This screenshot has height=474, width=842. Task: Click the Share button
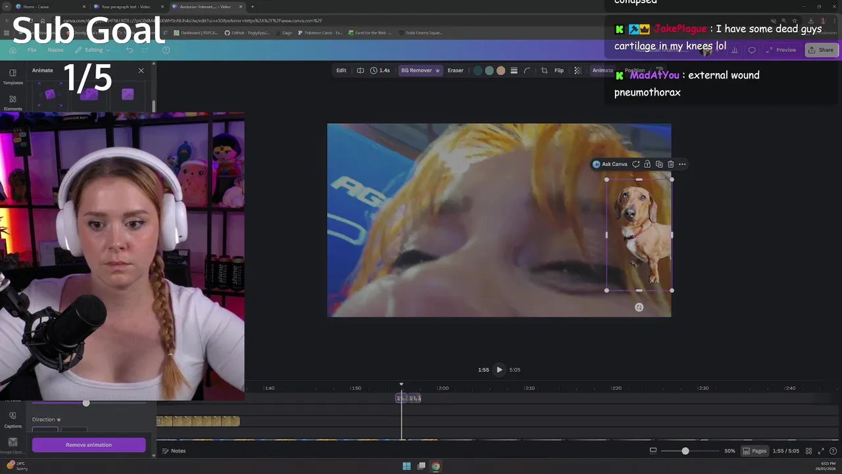(x=820, y=50)
